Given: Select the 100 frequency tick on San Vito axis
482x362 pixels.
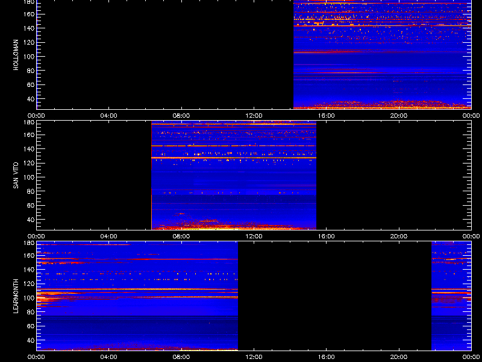Looking at the screenshot, I should pos(30,177).
